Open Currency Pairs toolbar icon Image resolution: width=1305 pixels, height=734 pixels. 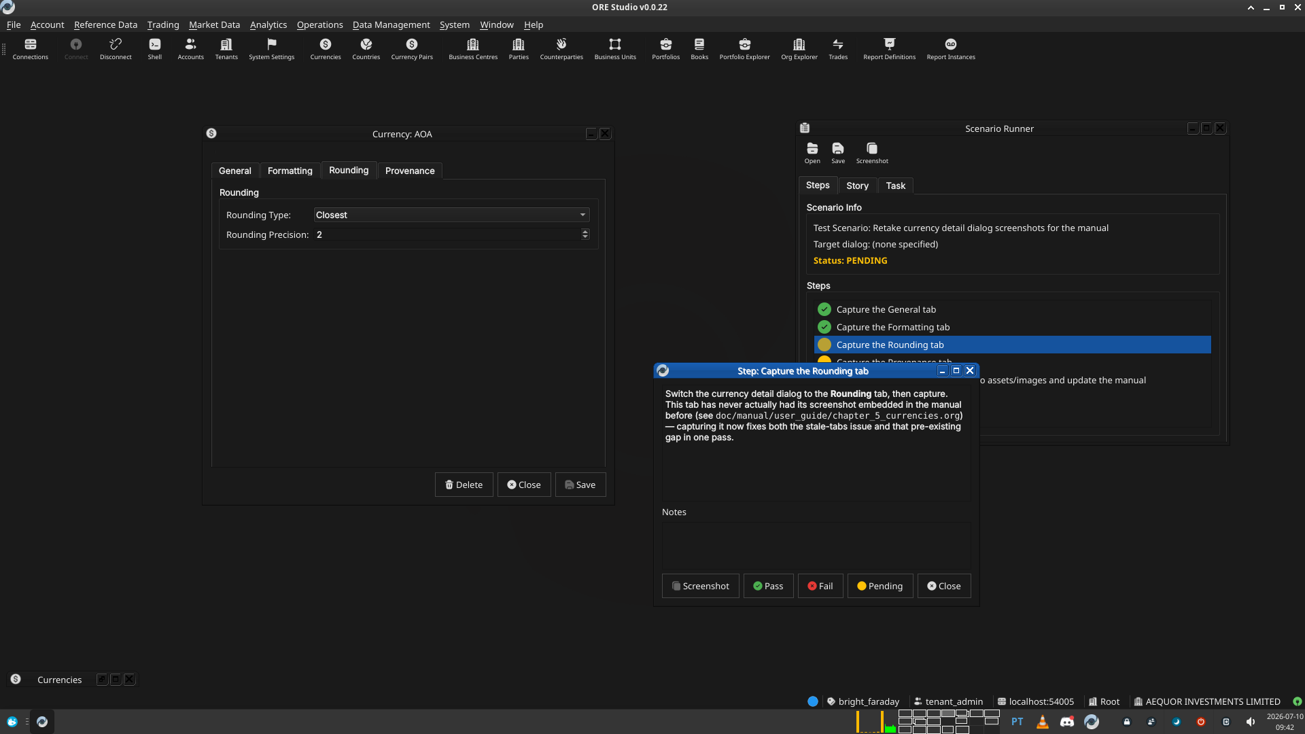pos(412,49)
